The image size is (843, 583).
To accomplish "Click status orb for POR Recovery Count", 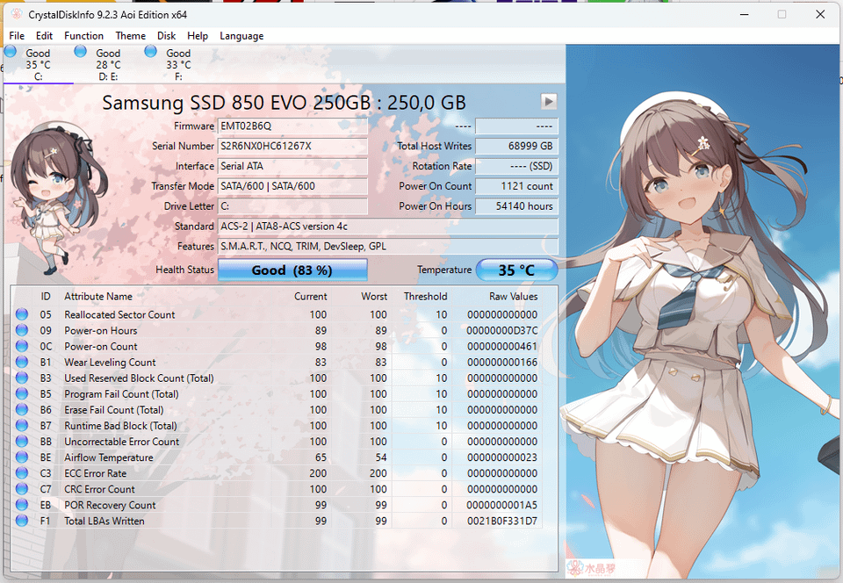I will (21, 504).
